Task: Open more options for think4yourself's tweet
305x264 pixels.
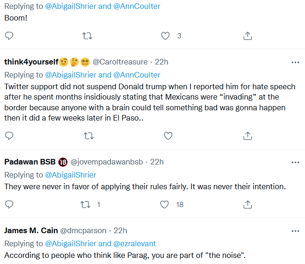Action: [295, 62]
